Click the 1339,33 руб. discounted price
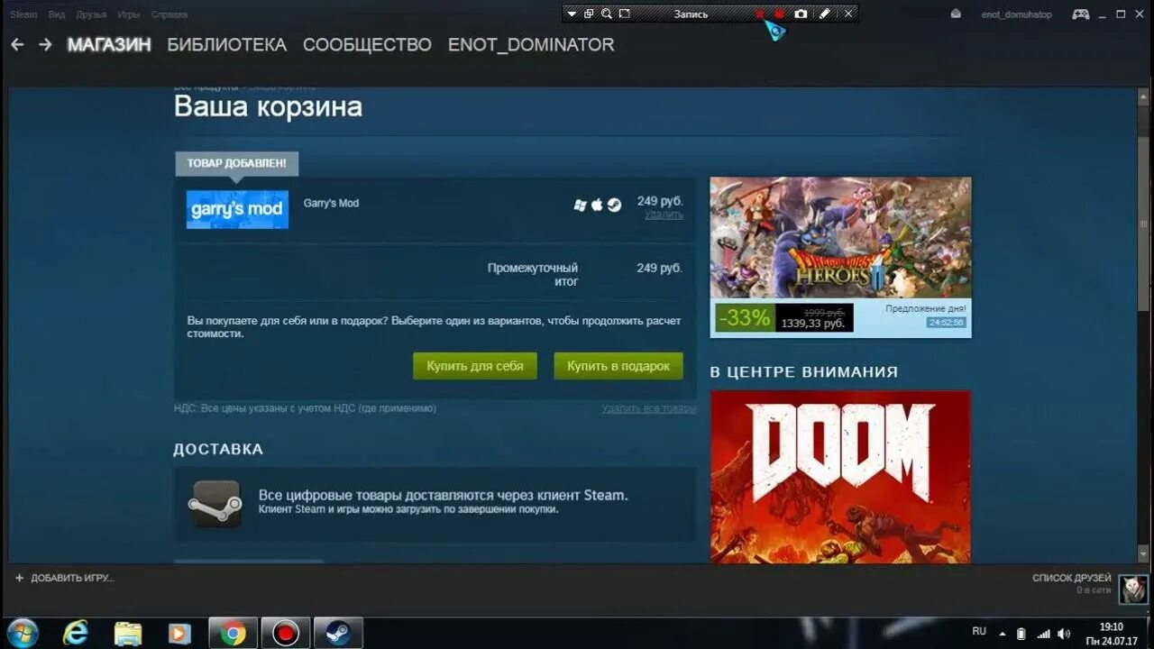1154x649 pixels. (x=812, y=324)
